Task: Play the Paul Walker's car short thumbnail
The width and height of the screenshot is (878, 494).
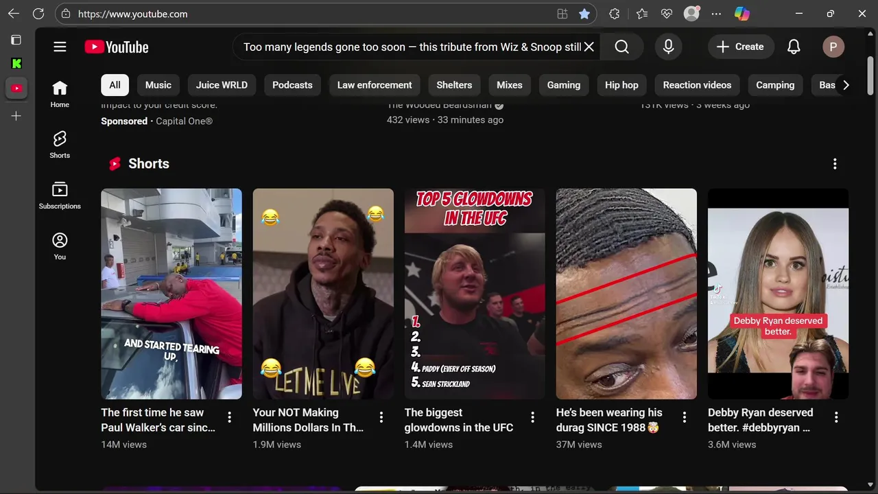Action: click(171, 294)
